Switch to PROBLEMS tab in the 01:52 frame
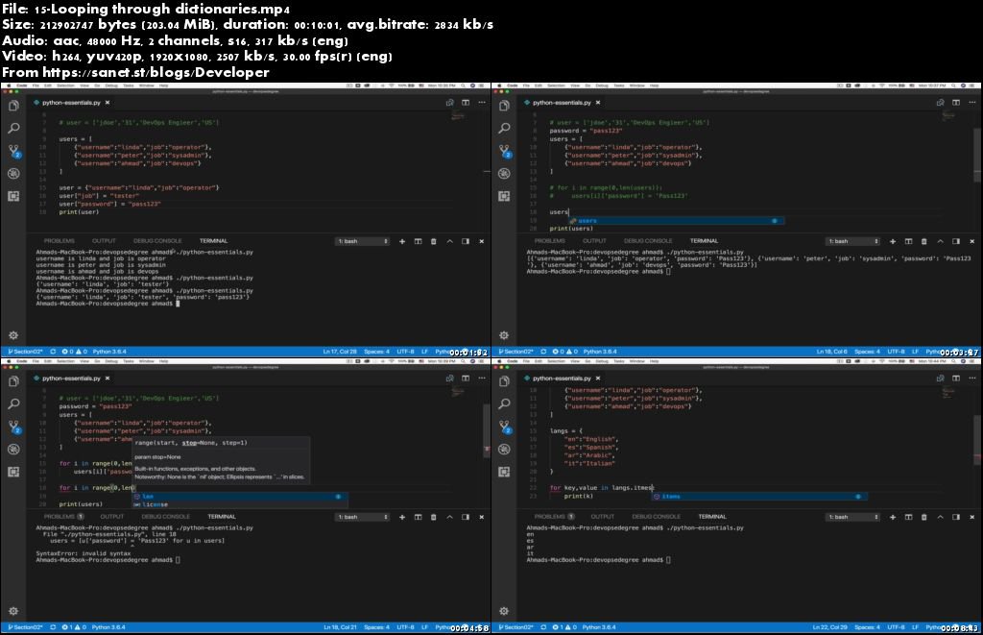Viewport: 983px width, 635px height. (x=60, y=241)
